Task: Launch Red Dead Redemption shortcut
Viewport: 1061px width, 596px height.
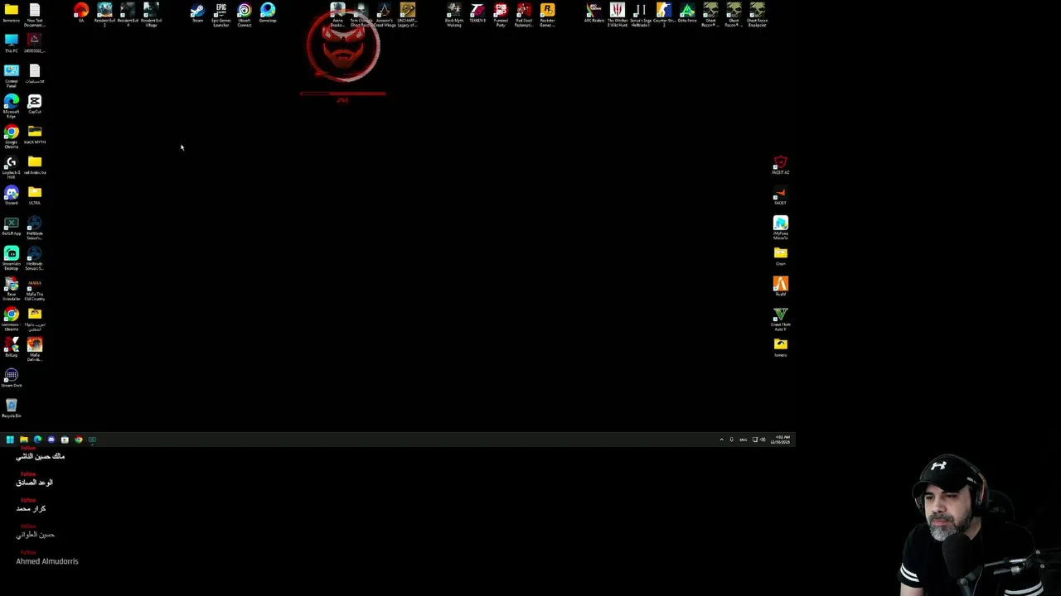Action: pyautogui.click(x=524, y=14)
